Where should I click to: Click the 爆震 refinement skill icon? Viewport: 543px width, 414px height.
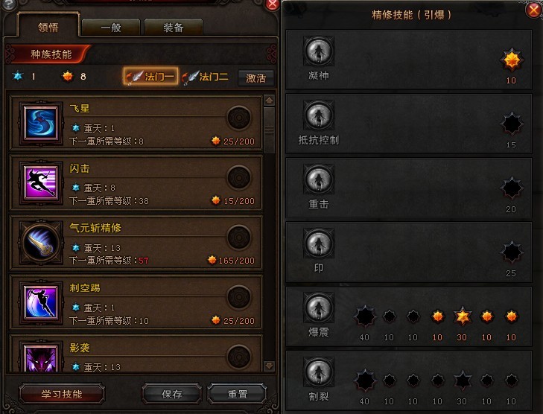[319, 308]
